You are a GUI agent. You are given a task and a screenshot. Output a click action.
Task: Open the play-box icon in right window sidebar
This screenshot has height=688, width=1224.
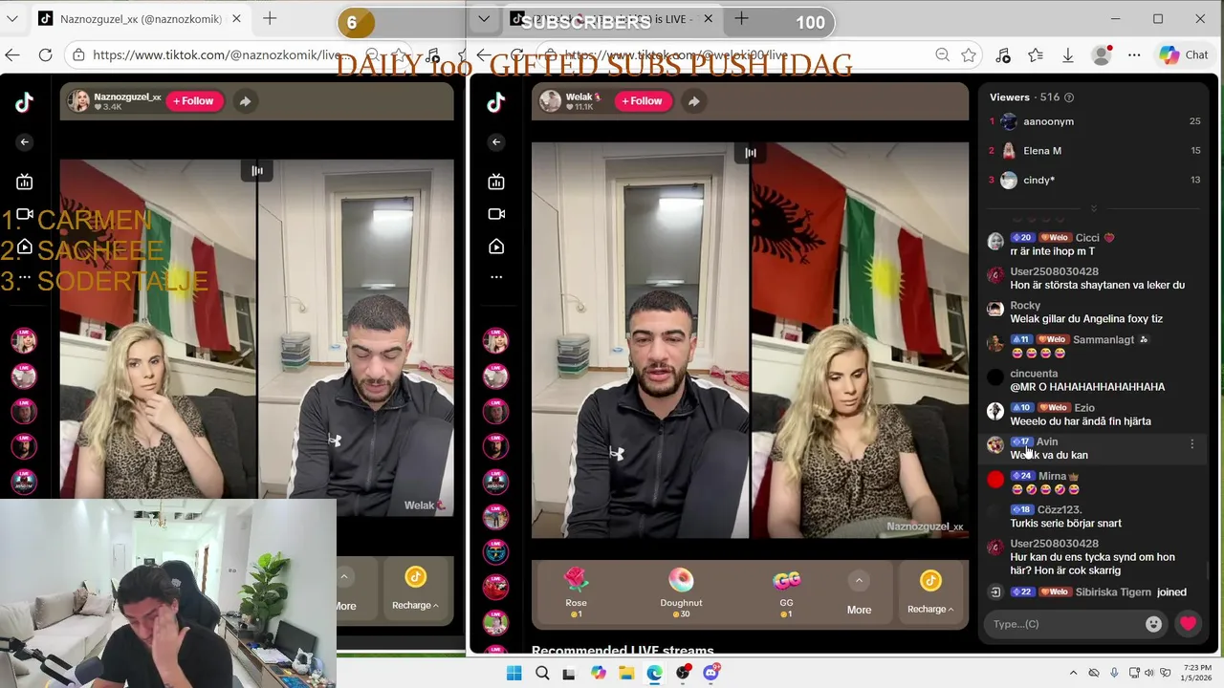495,247
